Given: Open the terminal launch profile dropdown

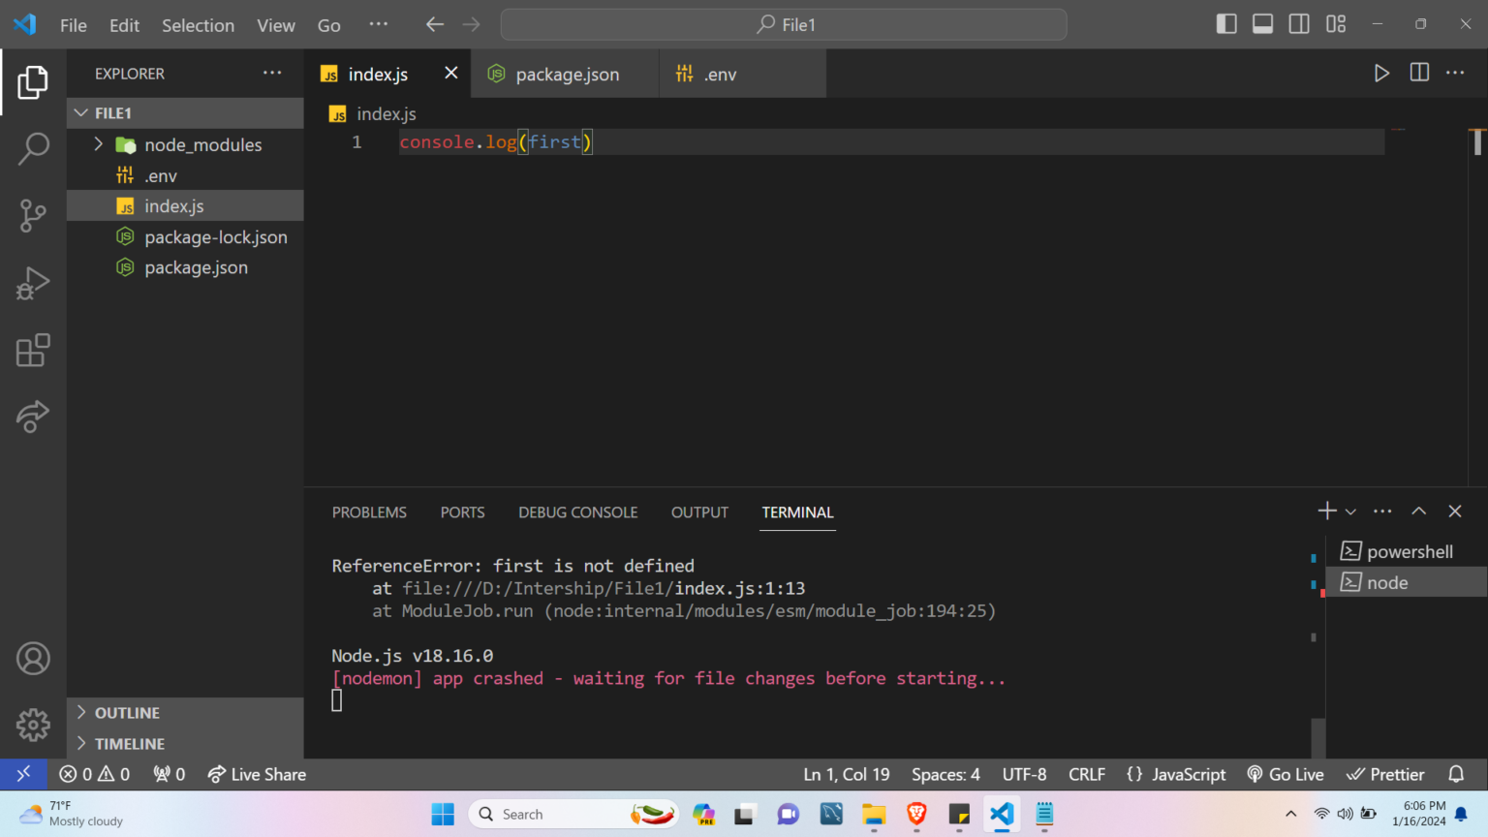Looking at the screenshot, I should click(x=1350, y=511).
